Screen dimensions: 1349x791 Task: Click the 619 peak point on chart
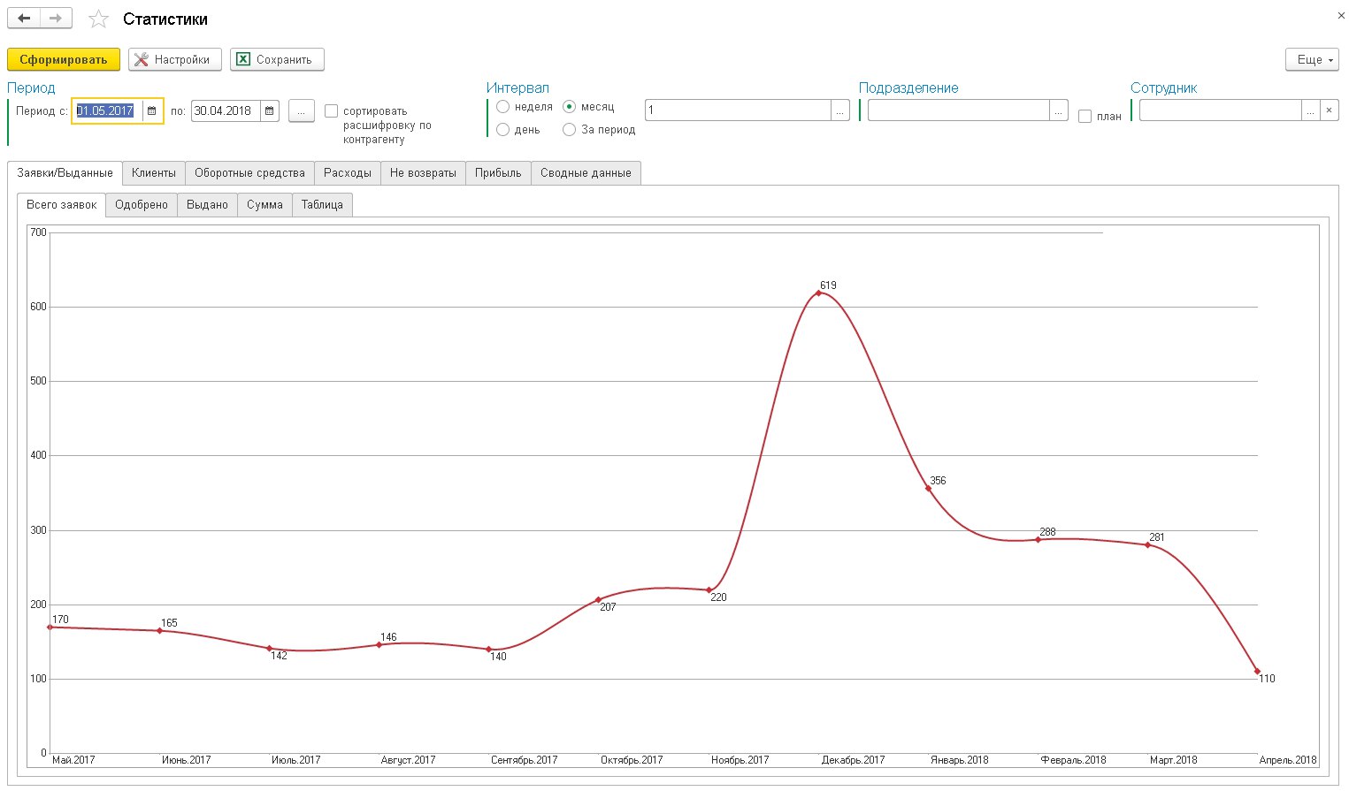[818, 293]
